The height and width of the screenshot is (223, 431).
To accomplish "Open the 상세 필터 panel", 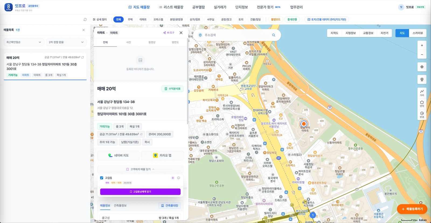I will click(100, 19).
